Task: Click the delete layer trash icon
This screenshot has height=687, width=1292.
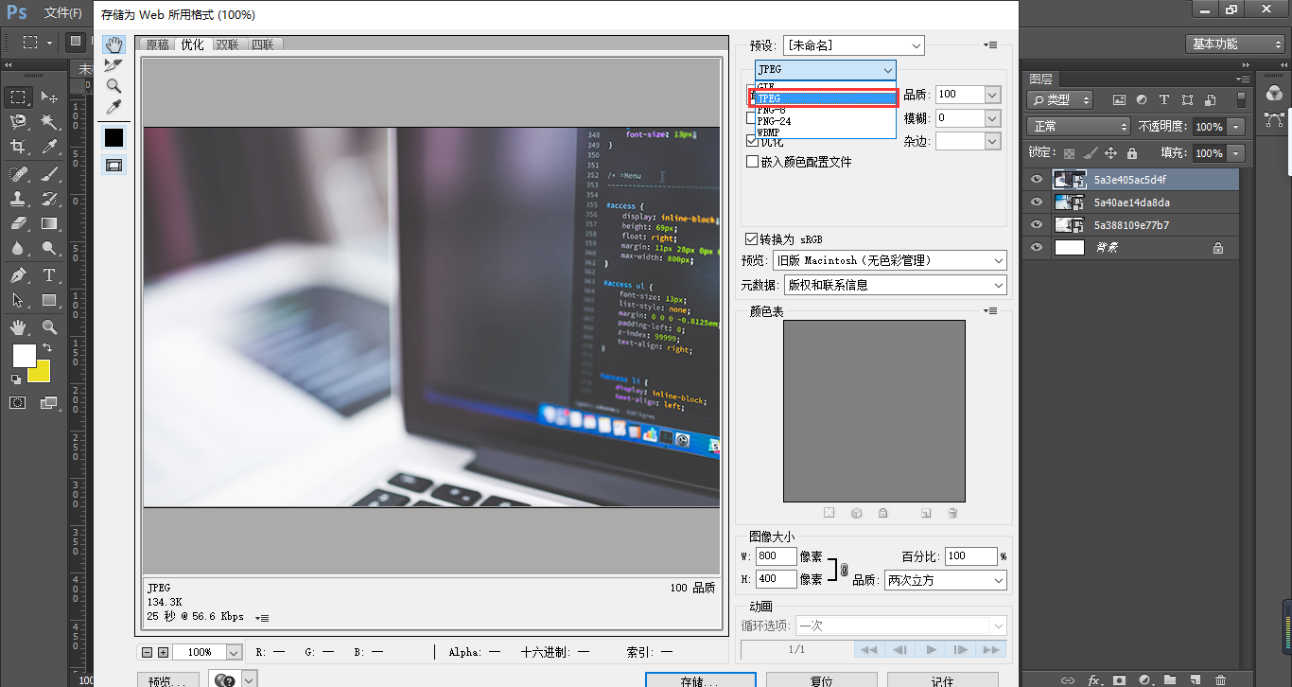Action: click(x=1221, y=679)
